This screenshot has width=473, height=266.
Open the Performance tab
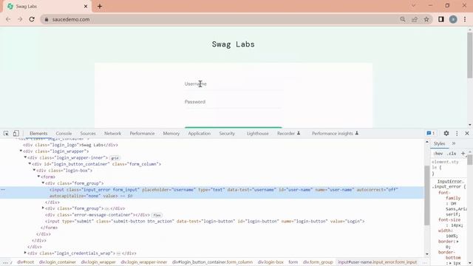pyautogui.click(x=142, y=133)
